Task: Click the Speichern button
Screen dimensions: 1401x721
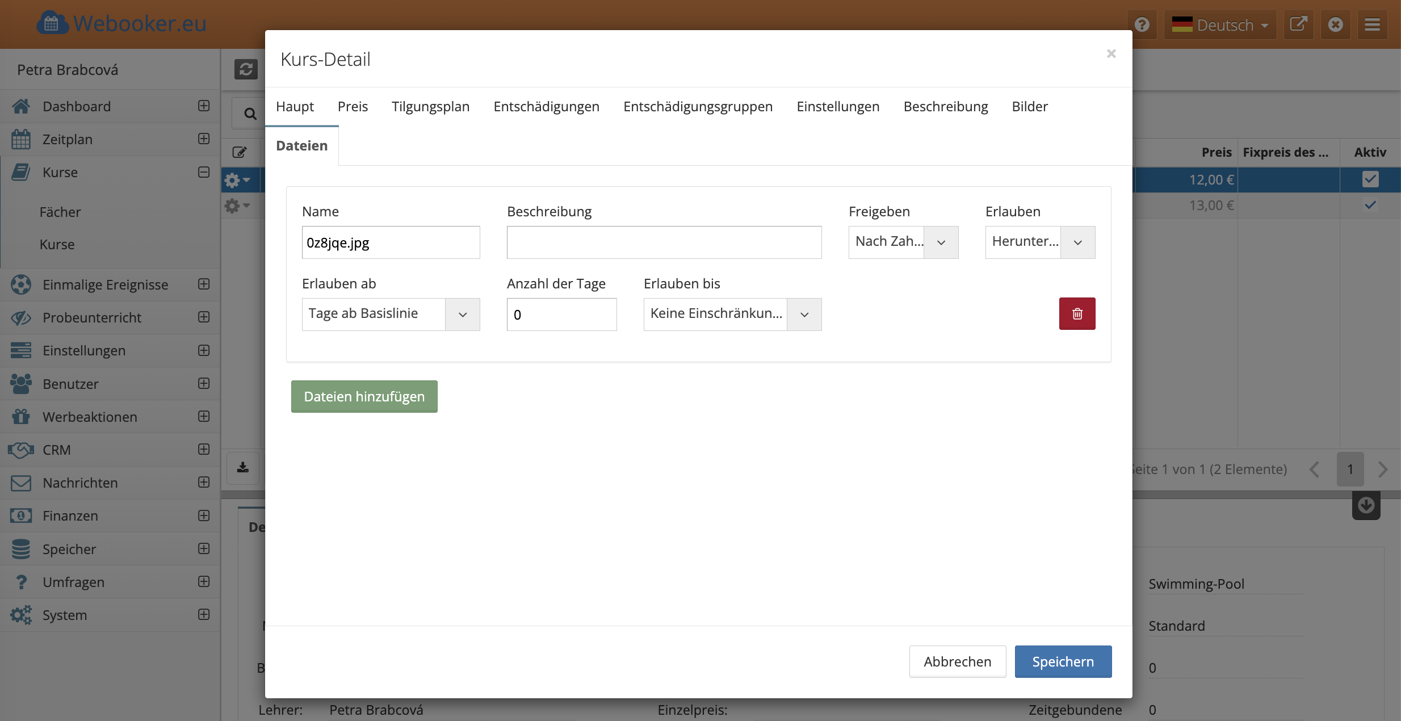Action: (1063, 661)
